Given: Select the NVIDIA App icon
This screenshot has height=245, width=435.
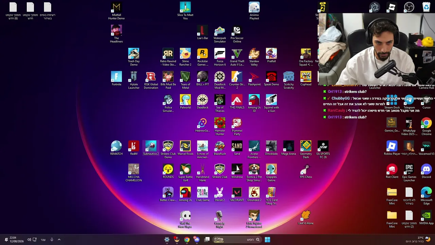Looking at the screenshot, I should (x=426, y=215).
